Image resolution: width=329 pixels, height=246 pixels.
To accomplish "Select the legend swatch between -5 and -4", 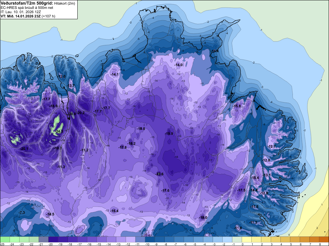I will click(x=198, y=239).
